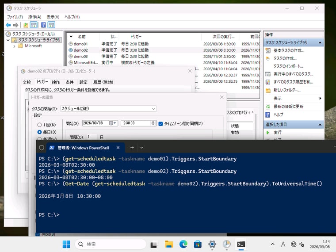Switch to 履歴 (無効) tab
Image resolution: width=336 pixels, height=252 pixels.
103,82
